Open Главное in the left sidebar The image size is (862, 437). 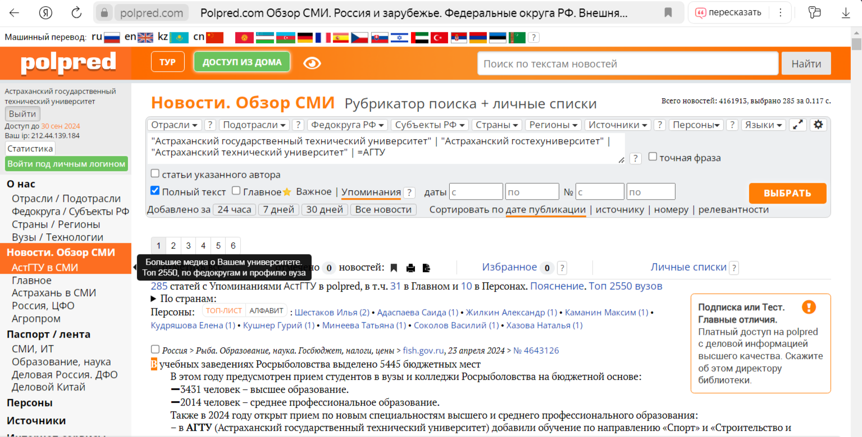[x=31, y=280]
